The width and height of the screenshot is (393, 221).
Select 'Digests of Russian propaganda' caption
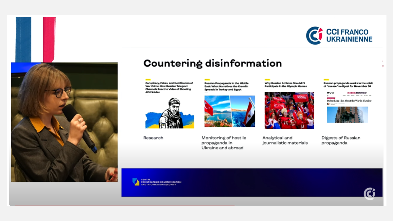coord(341,140)
